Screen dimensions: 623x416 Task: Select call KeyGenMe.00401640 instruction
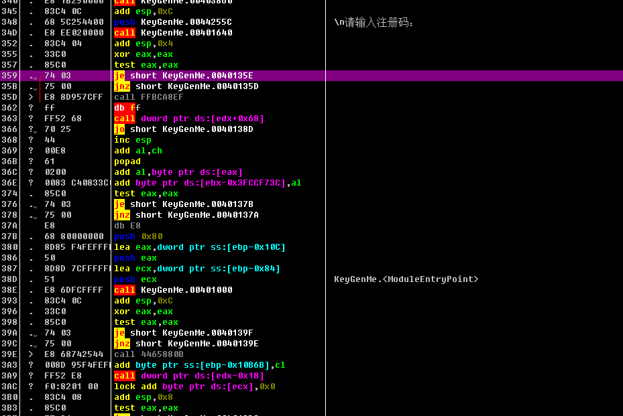point(173,33)
